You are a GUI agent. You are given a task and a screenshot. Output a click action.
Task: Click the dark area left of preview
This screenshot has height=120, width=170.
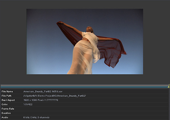(x=13, y=42)
